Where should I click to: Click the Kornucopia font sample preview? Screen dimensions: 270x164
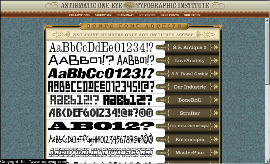101,139
